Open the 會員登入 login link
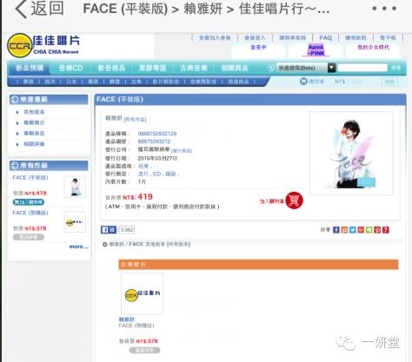 click(x=255, y=38)
